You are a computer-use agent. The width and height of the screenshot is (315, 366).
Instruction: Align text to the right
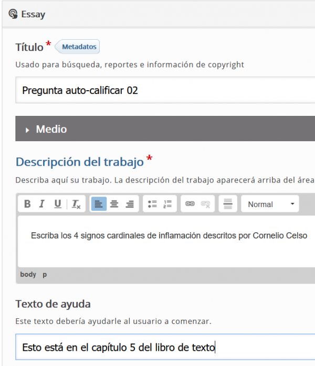tap(129, 204)
